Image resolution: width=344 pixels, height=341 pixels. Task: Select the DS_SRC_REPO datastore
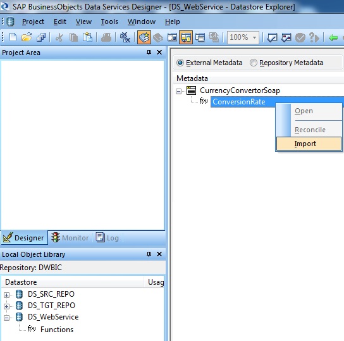click(x=51, y=294)
